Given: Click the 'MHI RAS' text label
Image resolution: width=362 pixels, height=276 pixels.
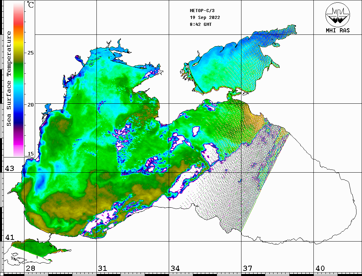Looking at the screenshot, I should pos(338,30).
